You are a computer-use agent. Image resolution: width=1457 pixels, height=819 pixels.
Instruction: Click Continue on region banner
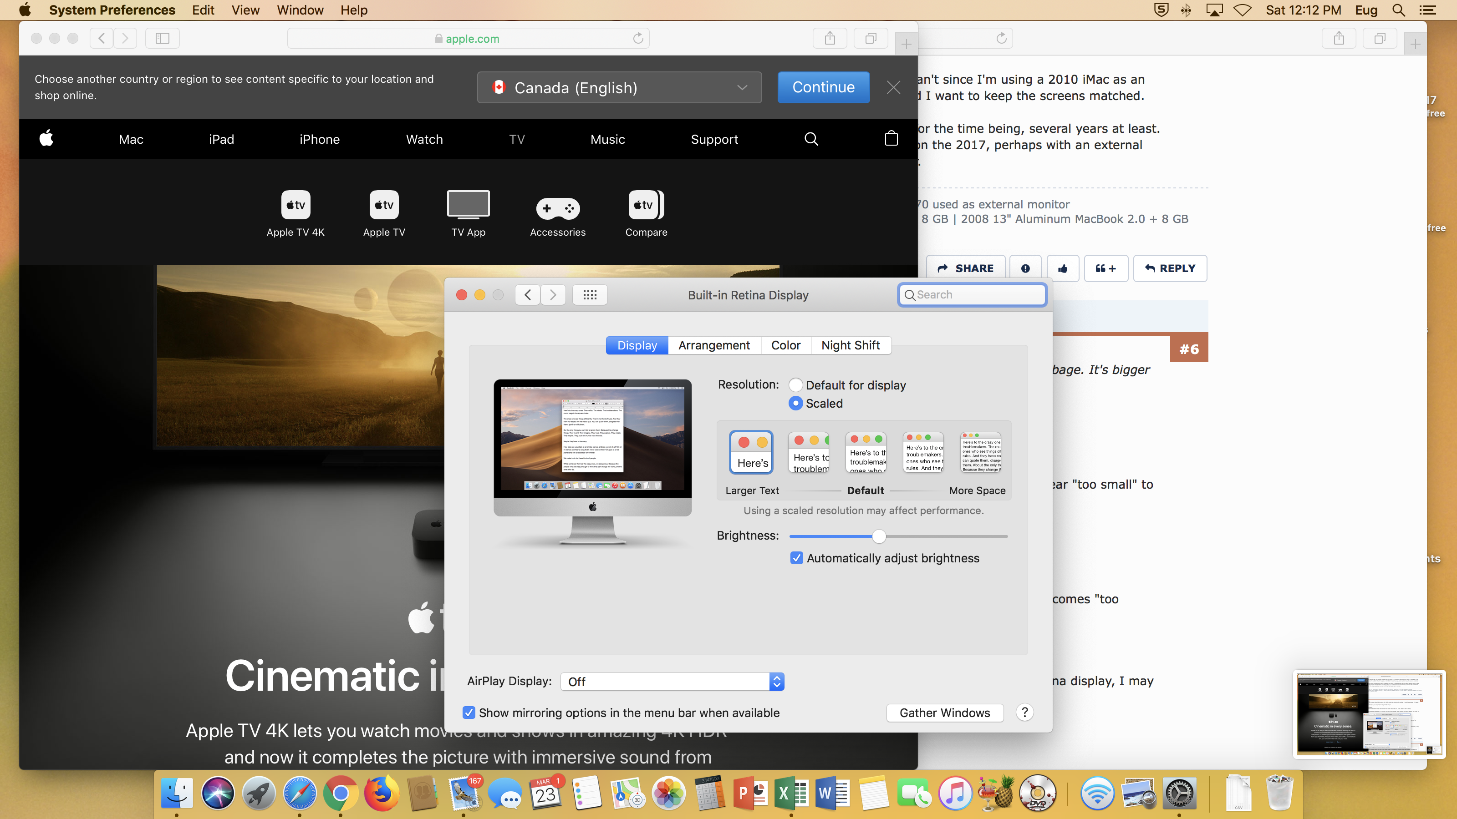tap(823, 87)
